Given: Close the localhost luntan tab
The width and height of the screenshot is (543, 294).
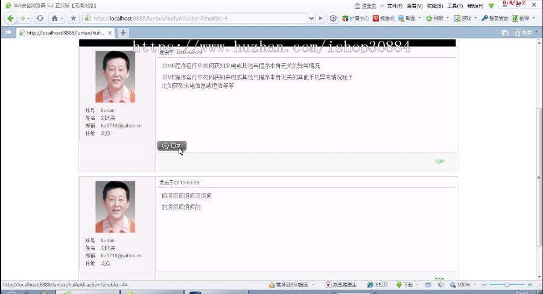Looking at the screenshot, I should (110, 33).
